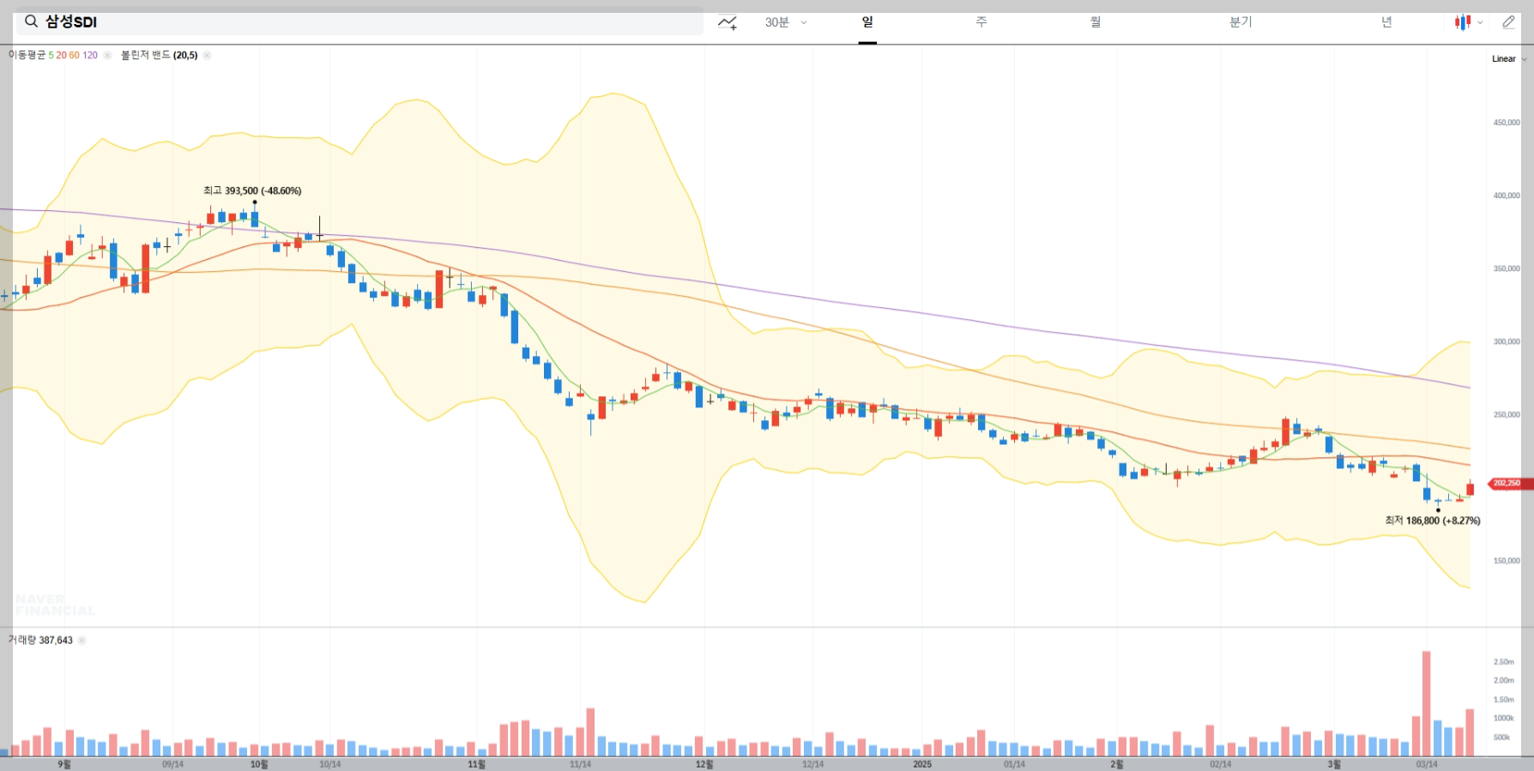Switch to the 주 weekly tab
The image size is (1534, 771).
tap(981, 22)
